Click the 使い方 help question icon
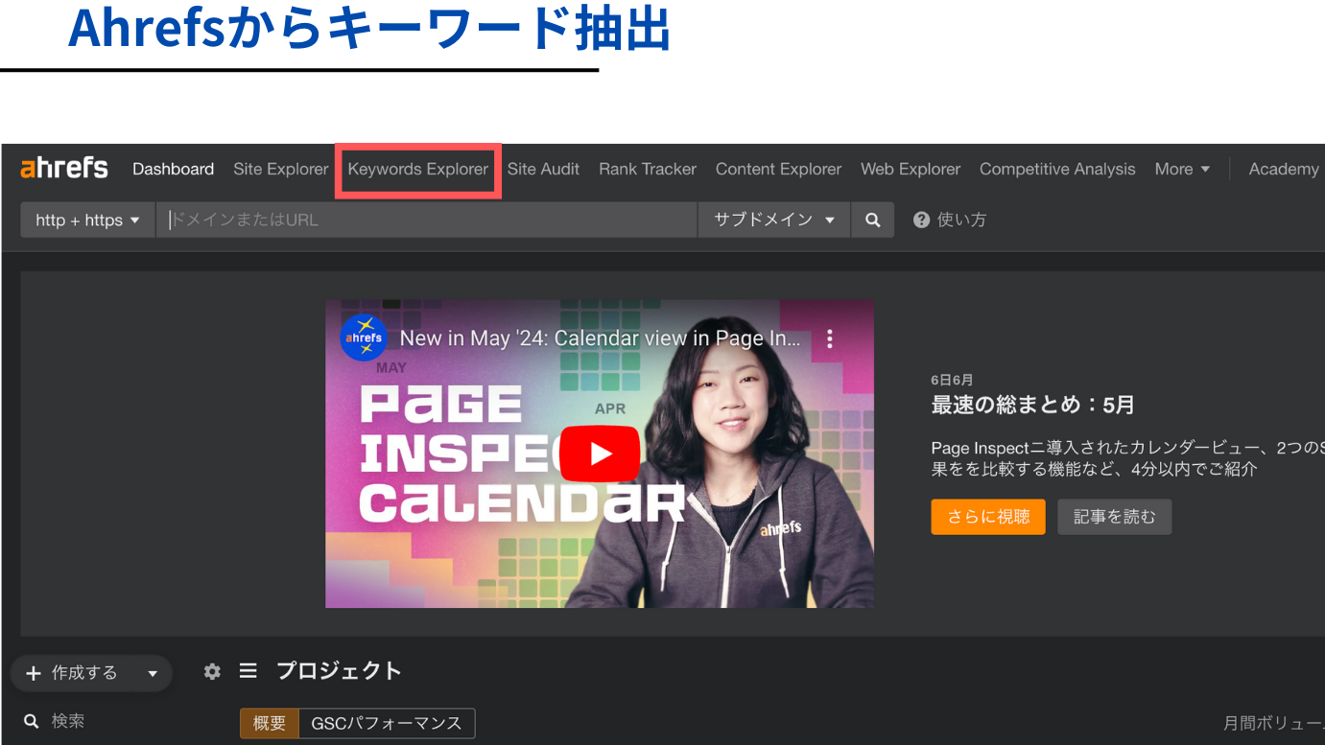This screenshot has height=745, width=1325. click(921, 220)
